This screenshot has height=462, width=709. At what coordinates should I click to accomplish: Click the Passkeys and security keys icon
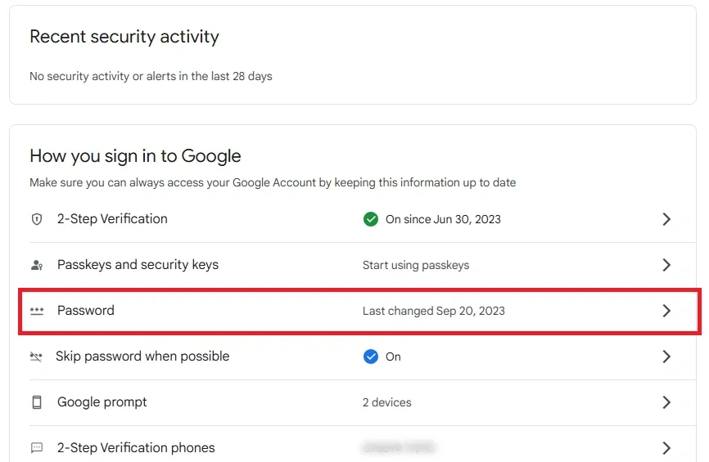(36, 265)
